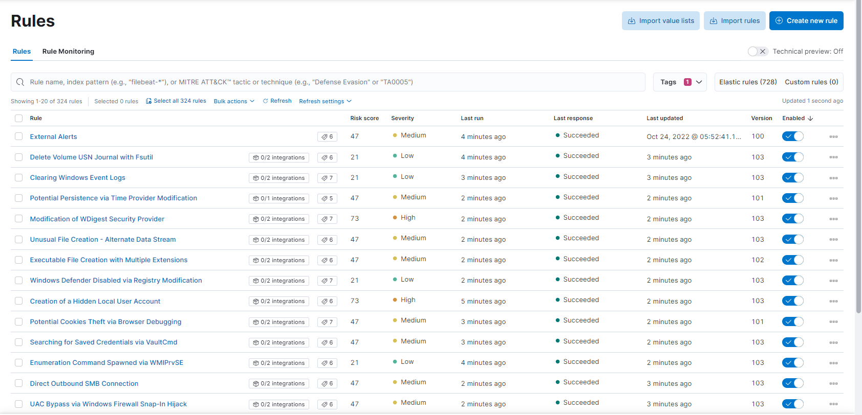Image resolution: width=862 pixels, height=415 pixels.
Task: Open actions menu for Modification of WDigest Security Provider
Action: coord(833,219)
